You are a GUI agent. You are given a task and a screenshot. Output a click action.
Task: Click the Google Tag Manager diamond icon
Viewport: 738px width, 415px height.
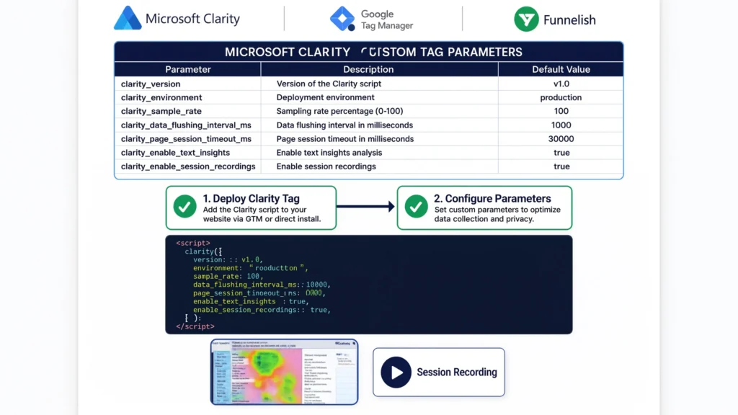(x=342, y=19)
